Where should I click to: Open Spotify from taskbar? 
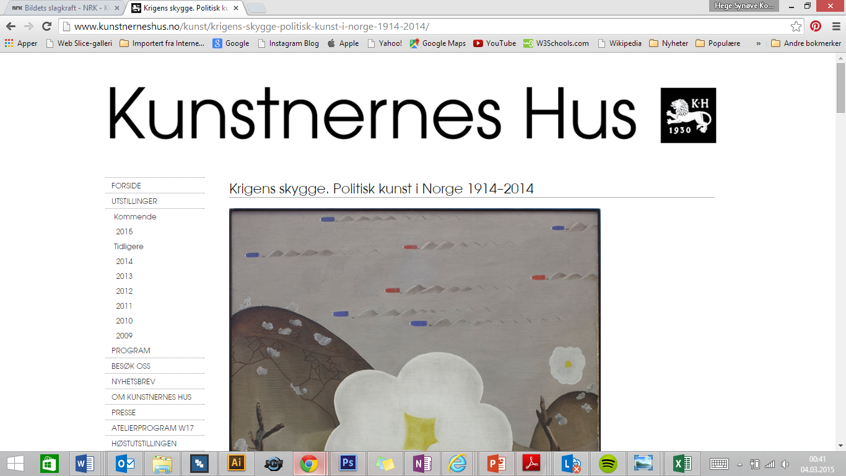[x=608, y=463]
